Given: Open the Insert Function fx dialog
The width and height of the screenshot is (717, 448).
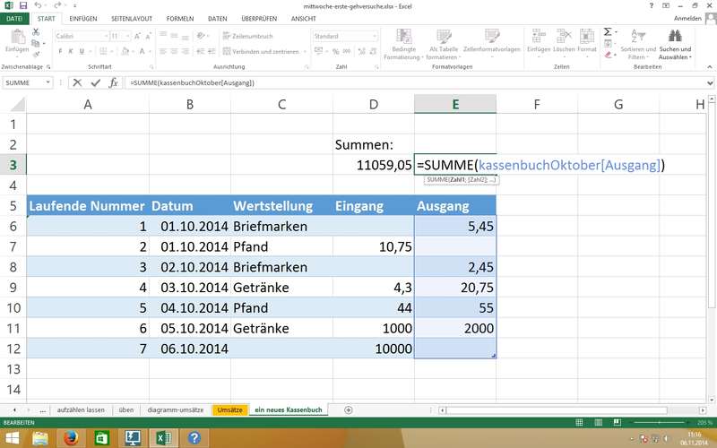Looking at the screenshot, I should click(113, 82).
